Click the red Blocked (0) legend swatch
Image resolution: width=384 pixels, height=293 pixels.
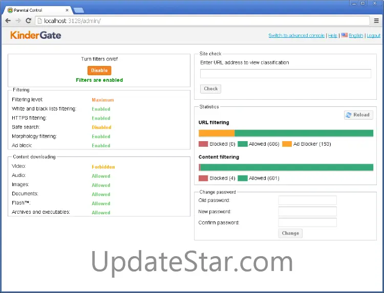203,144
